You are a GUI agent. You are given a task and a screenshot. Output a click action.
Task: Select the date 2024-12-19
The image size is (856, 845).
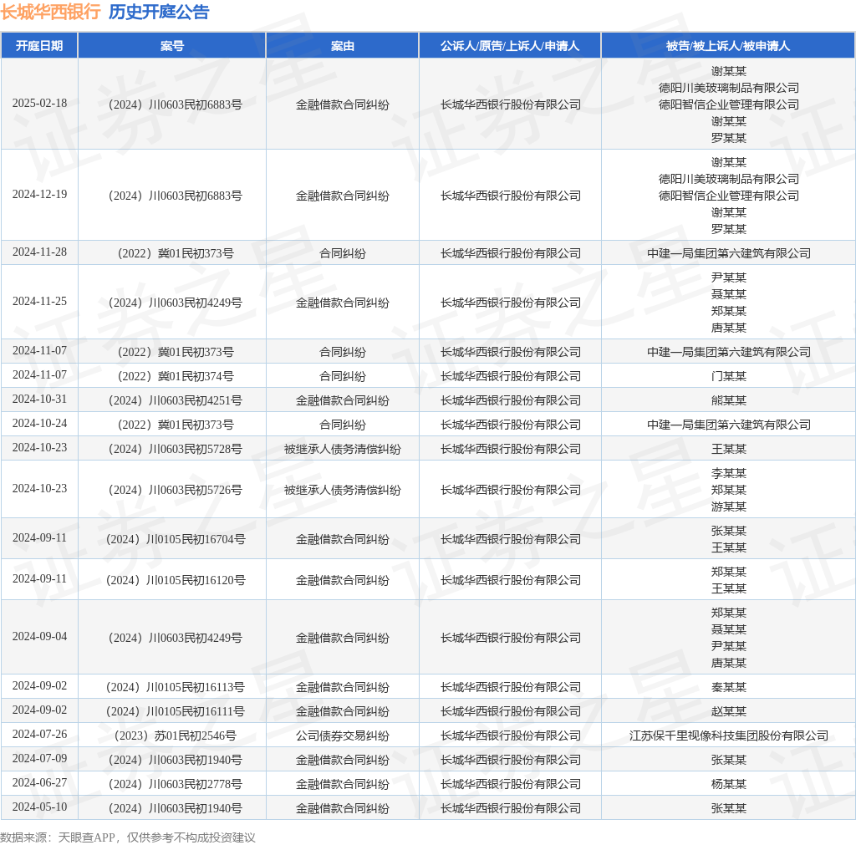click(x=40, y=195)
